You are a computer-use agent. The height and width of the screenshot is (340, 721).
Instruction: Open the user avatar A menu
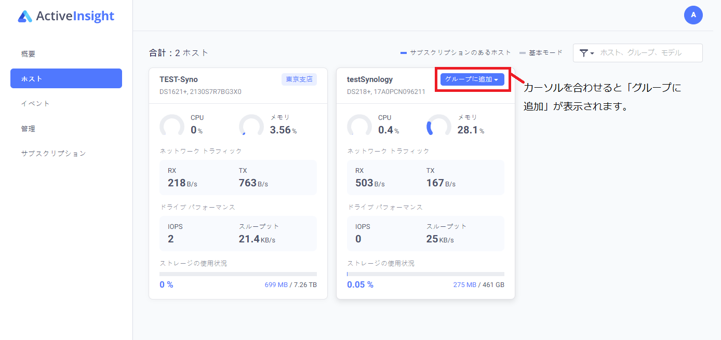click(693, 15)
